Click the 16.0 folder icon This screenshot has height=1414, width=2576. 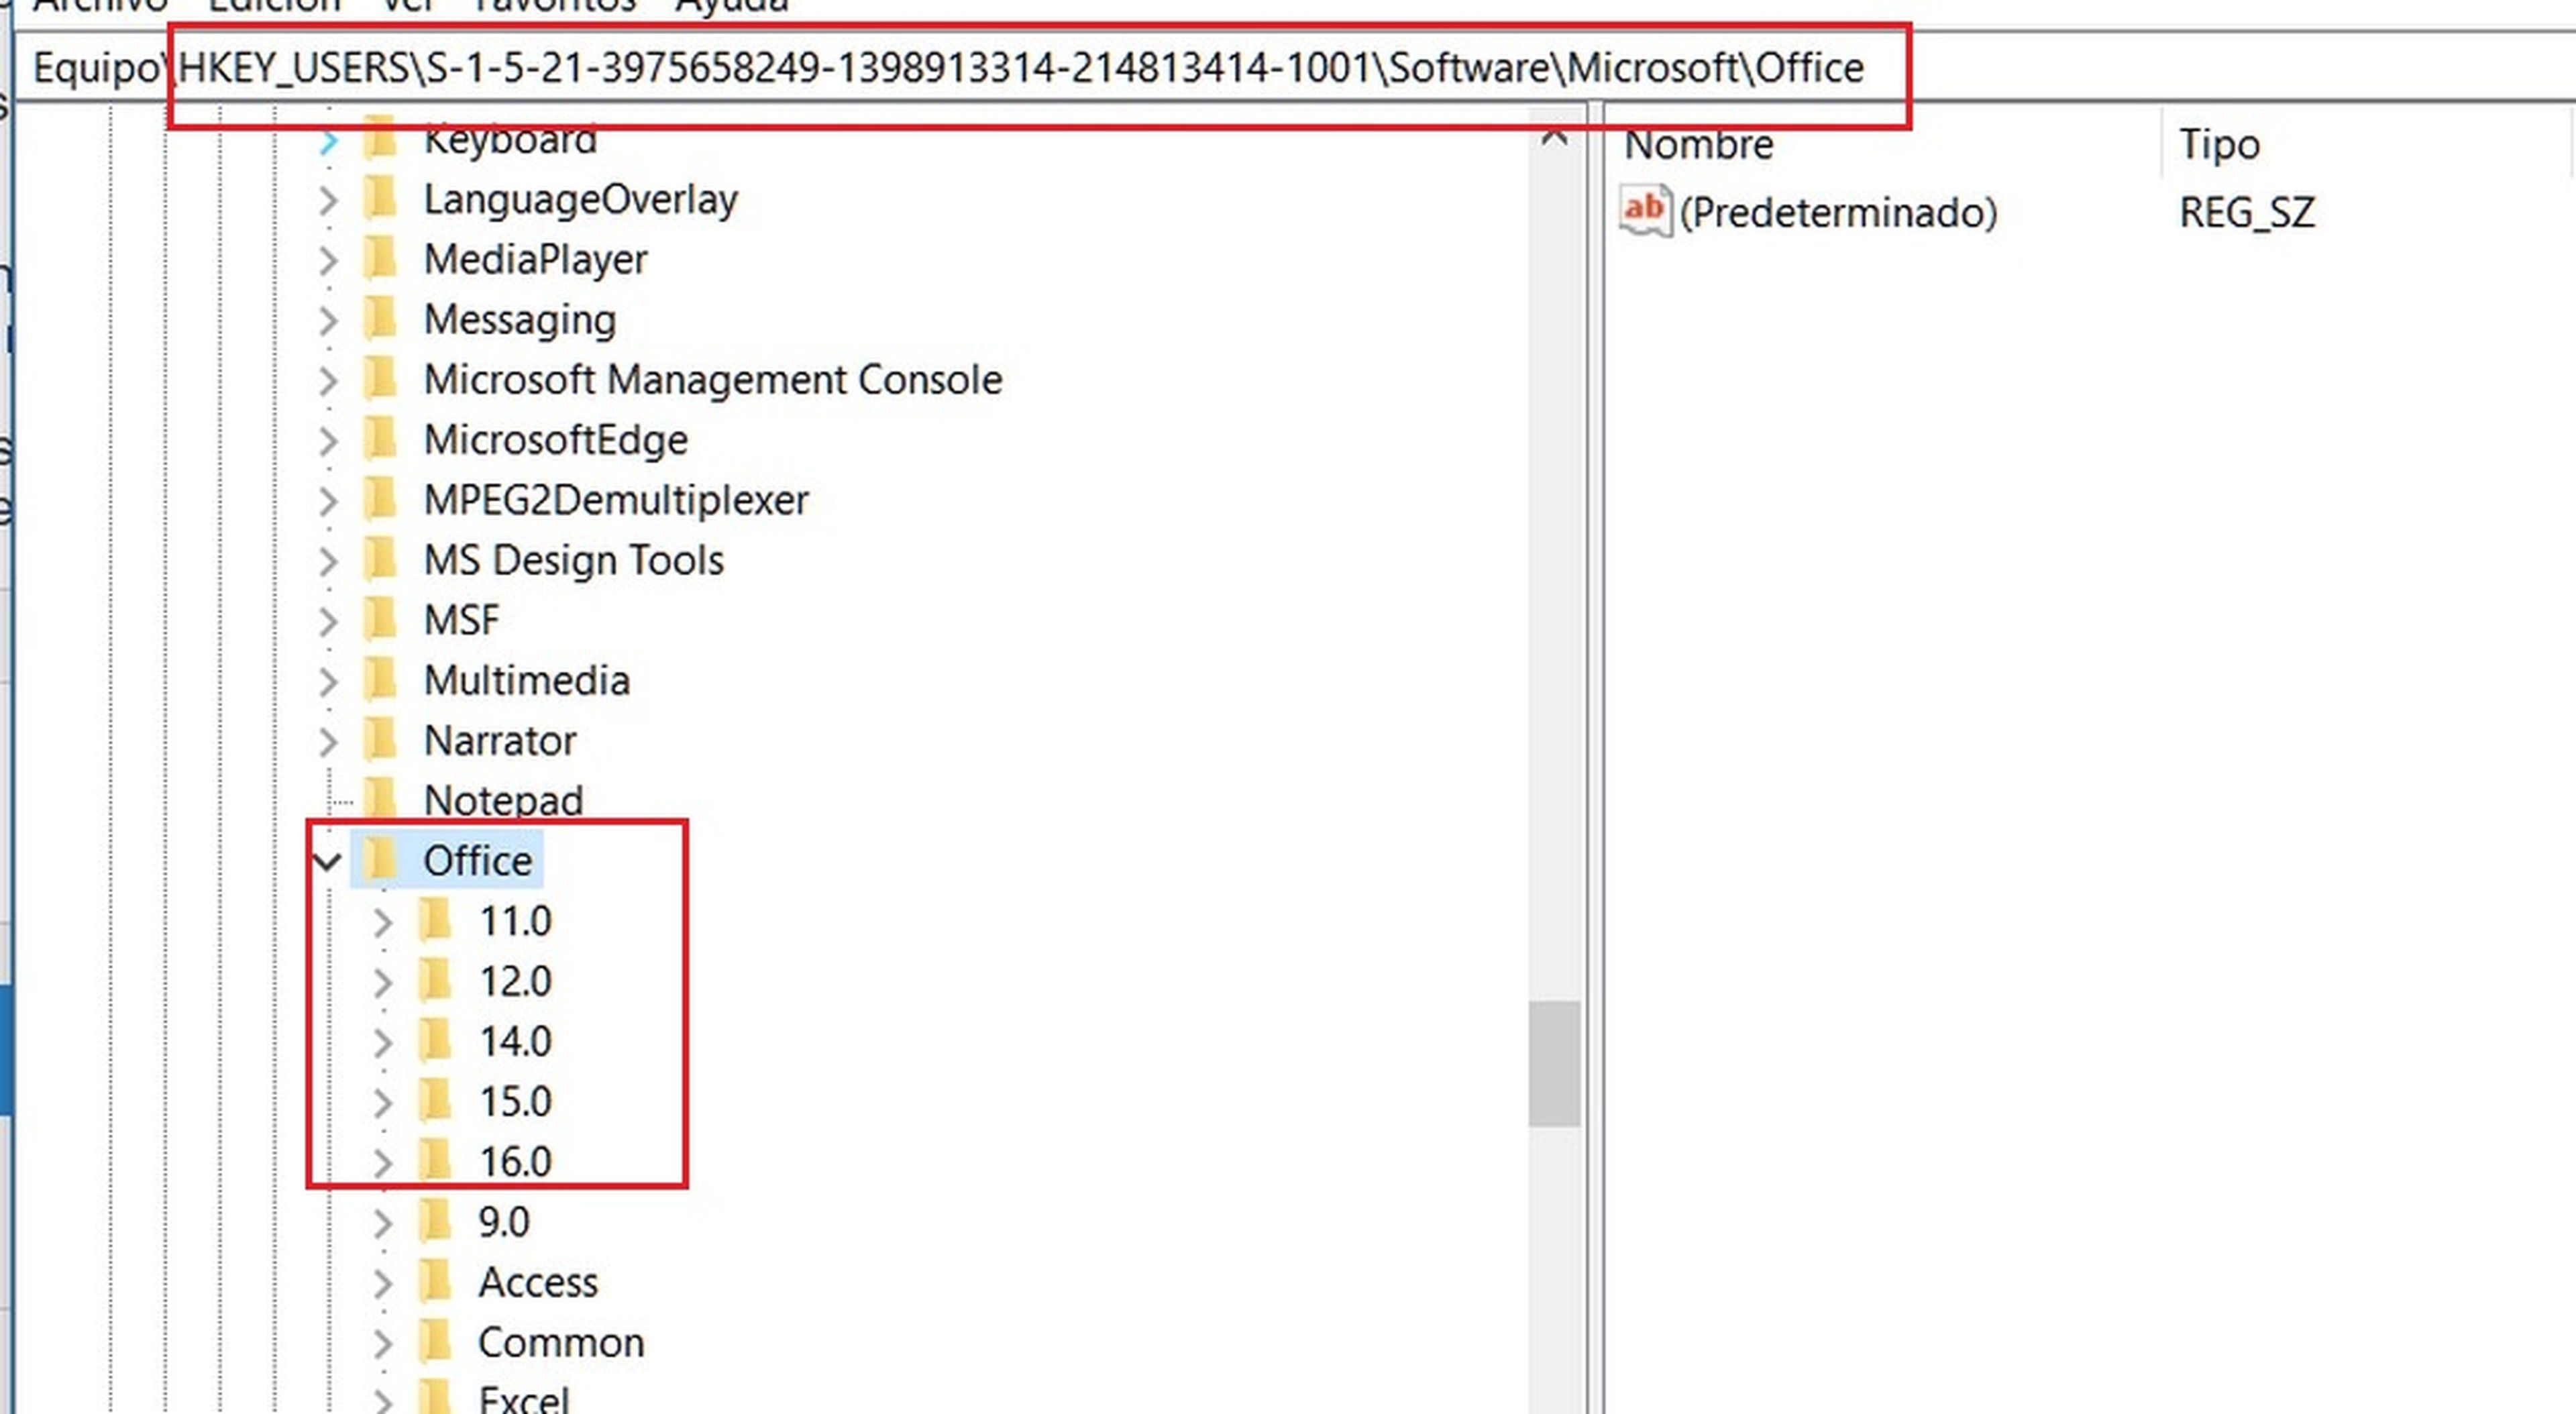(435, 1160)
